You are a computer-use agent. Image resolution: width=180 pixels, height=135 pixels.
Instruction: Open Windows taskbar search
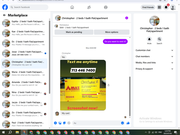10,132
